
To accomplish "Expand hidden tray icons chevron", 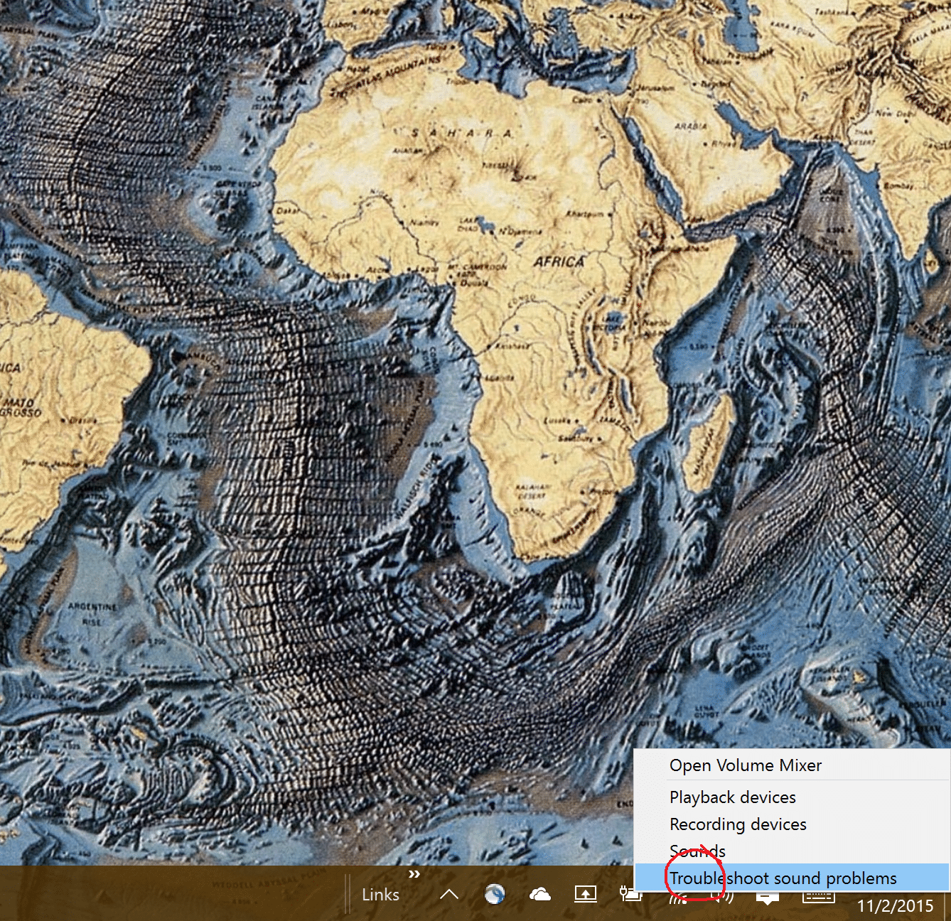I will (x=449, y=894).
